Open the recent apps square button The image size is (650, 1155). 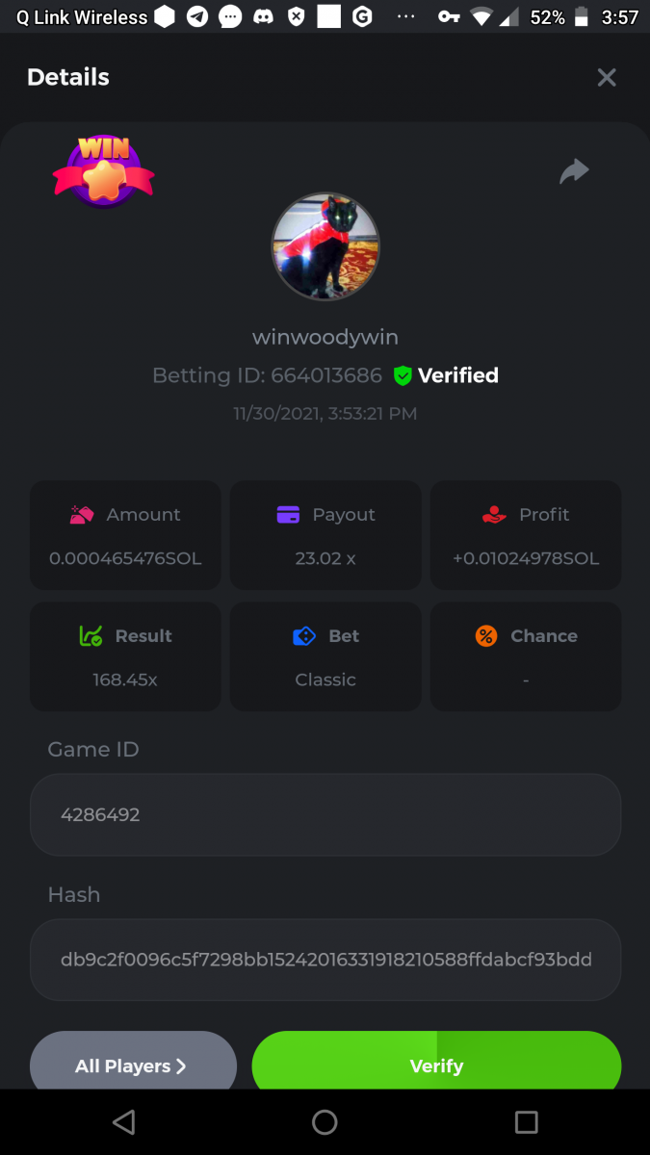pyautogui.click(x=526, y=1121)
